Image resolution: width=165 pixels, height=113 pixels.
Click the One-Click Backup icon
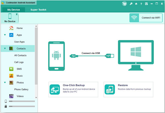[55, 89]
